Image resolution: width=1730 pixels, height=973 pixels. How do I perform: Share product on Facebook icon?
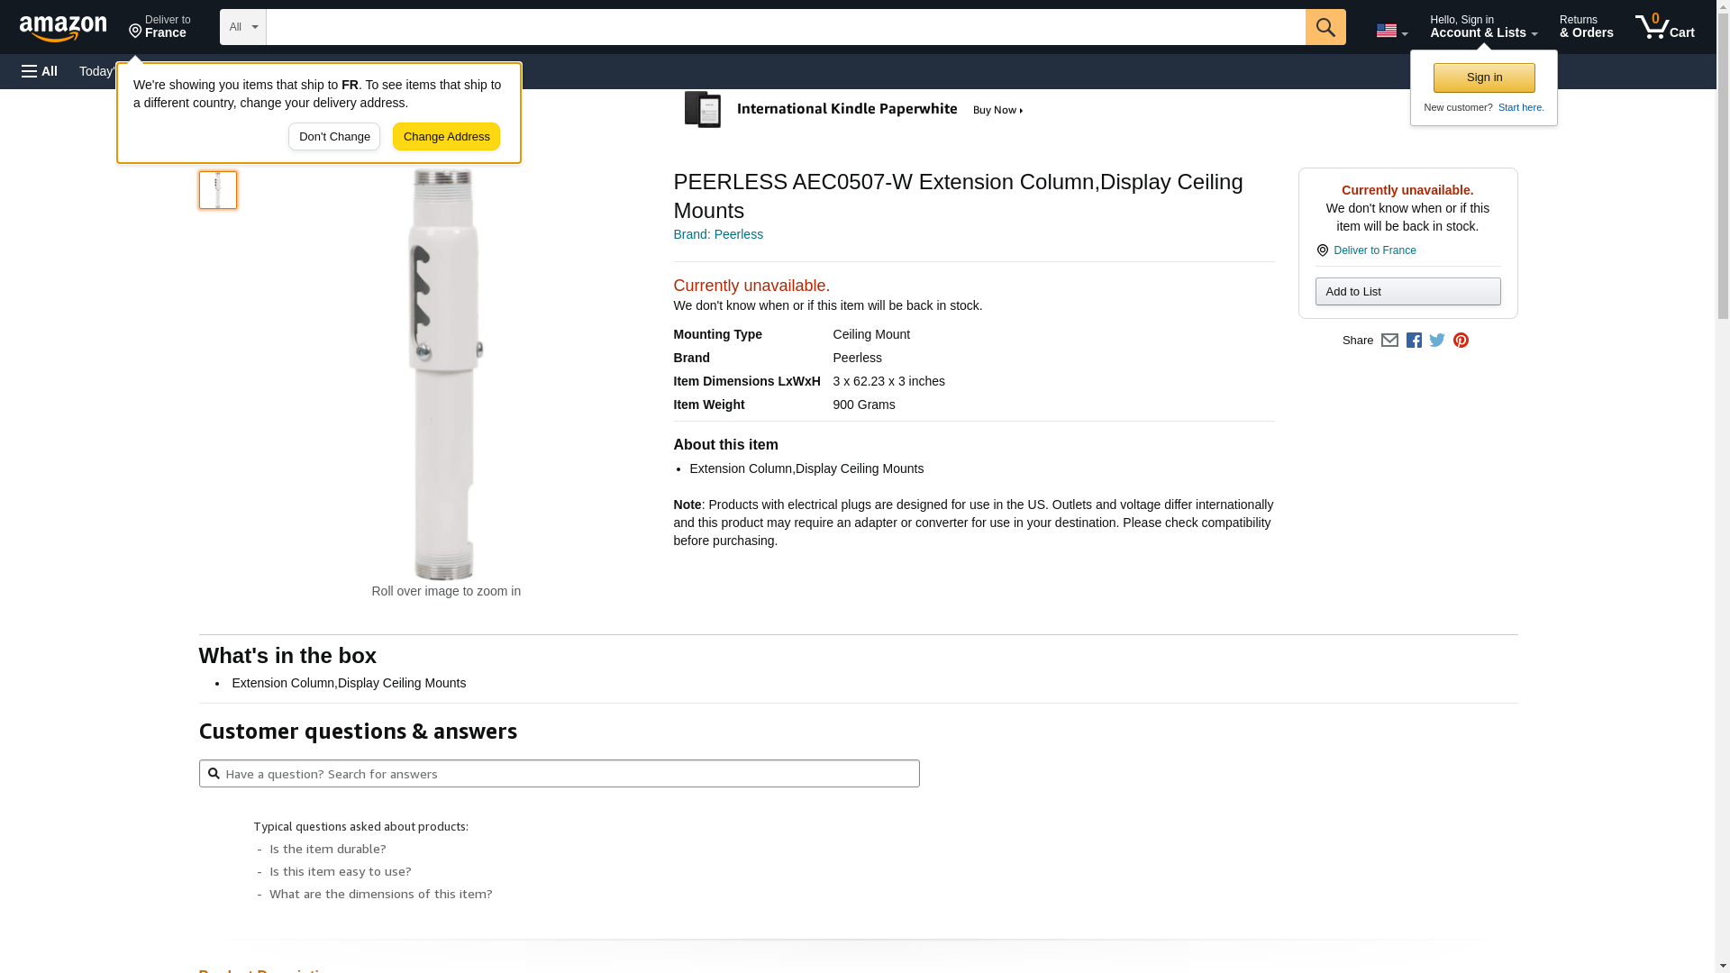click(x=1414, y=341)
